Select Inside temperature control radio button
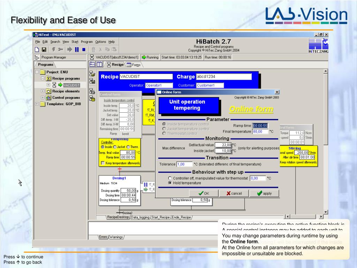The height and width of the screenshot is (268, 357). pos(164,124)
